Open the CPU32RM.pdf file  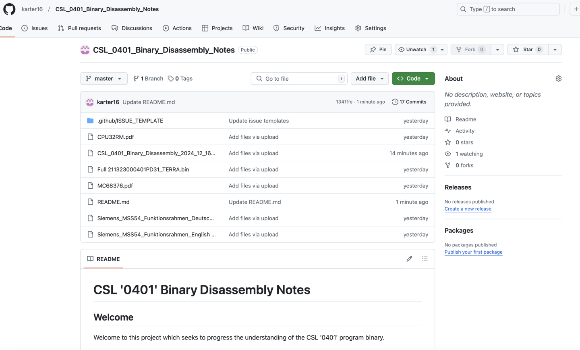[116, 137]
